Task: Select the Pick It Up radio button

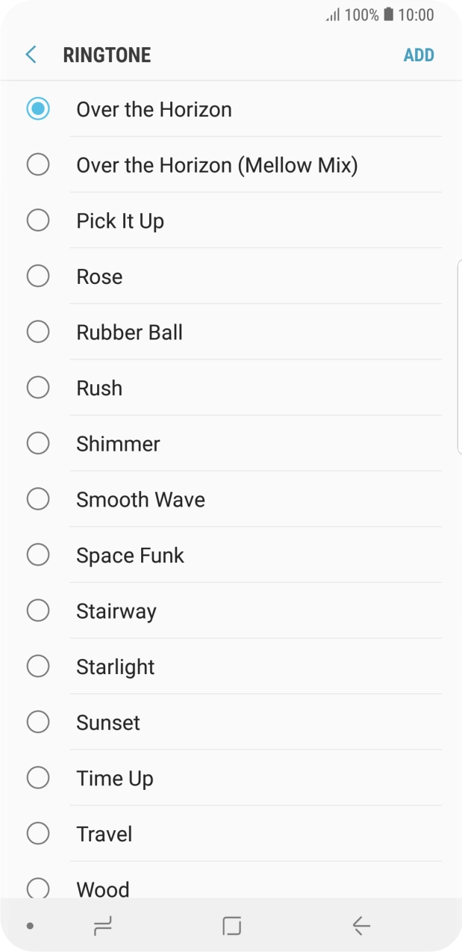Action: [38, 220]
